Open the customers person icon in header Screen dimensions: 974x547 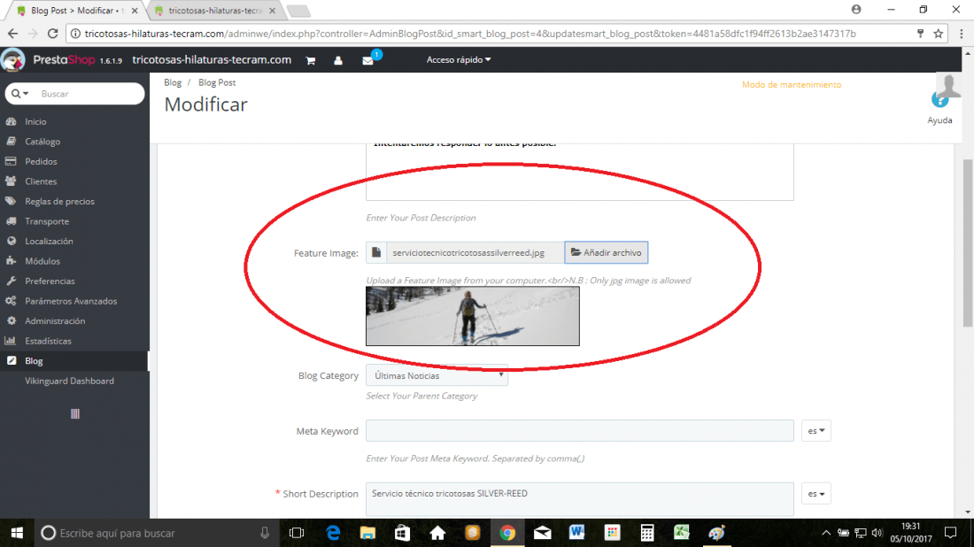pyautogui.click(x=338, y=60)
